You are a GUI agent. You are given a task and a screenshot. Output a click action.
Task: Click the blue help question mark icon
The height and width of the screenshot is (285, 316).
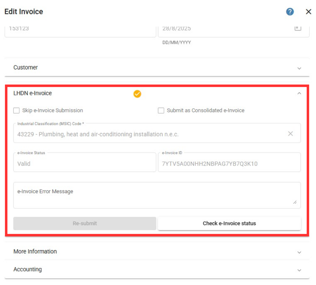click(x=290, y=12)
